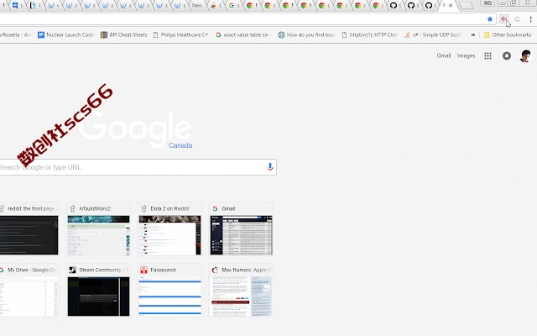The image size is (537, 336).
Task: Start voice search with the microphone
Action: (x=270, y=167)
